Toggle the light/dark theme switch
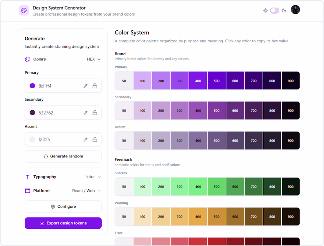 (275, 11)
